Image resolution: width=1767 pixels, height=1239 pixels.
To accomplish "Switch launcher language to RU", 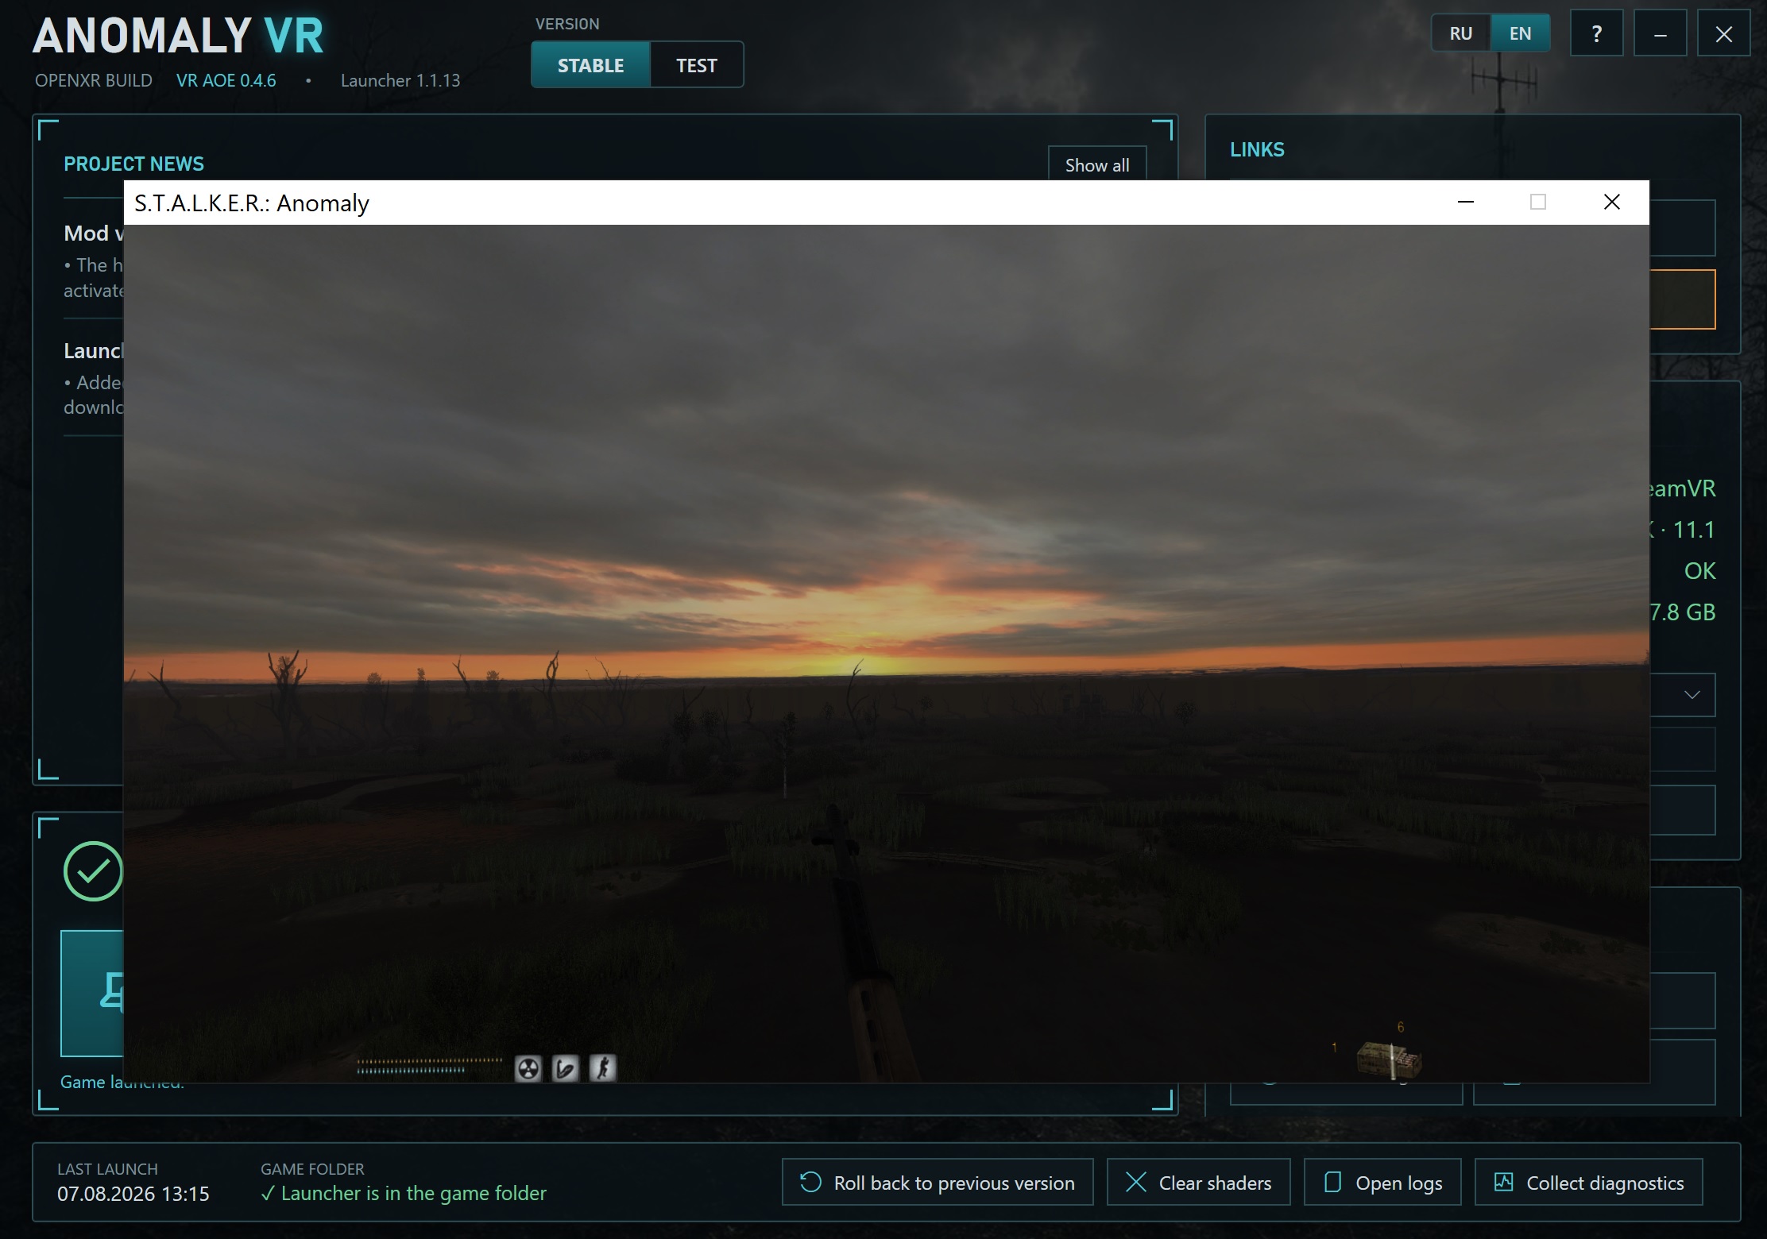I will click(1461, 34).
